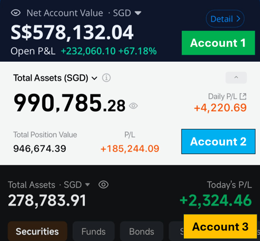The height and width of the screenshot is (241, 260).
Task: Expand the Total Assets (SGD) currency chevron
Action: click(x=94, y=78)
